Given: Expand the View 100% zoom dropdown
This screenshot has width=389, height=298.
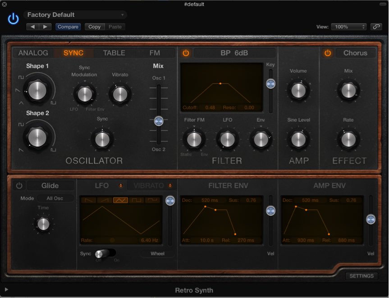Looking at the screenshot, I should click(x=349, y=27).
